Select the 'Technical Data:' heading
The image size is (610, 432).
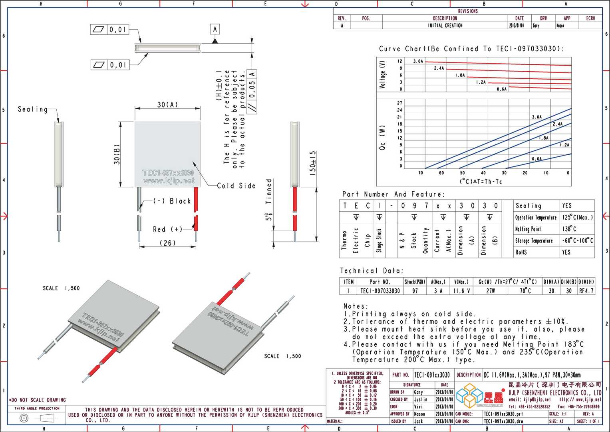click(372, 271)
